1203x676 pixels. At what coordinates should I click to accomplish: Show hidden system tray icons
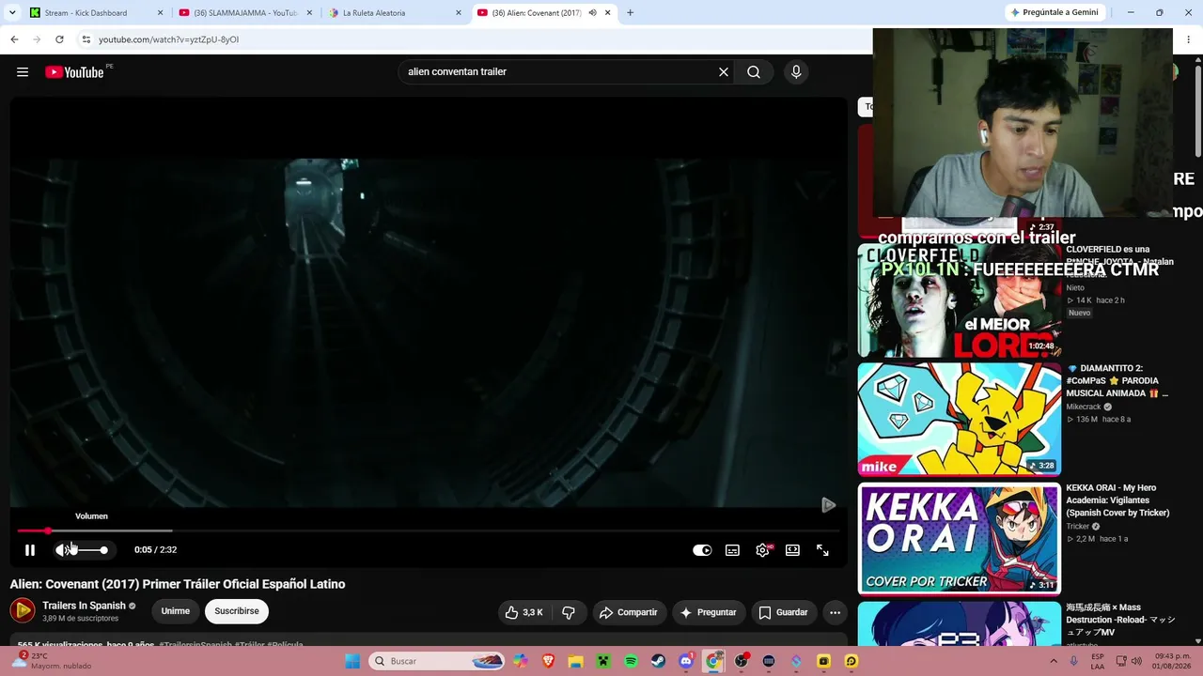click(x=1053, y=661)
